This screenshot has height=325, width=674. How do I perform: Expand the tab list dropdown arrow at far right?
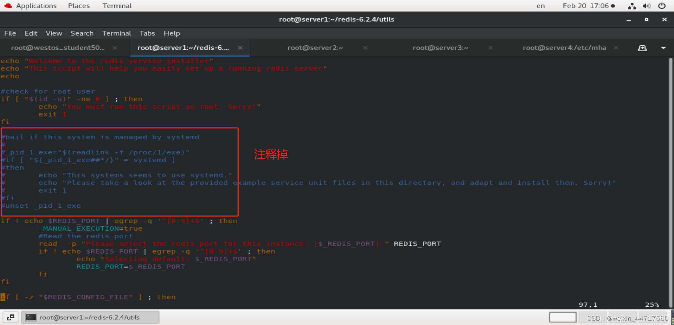[x=663, y=48]
